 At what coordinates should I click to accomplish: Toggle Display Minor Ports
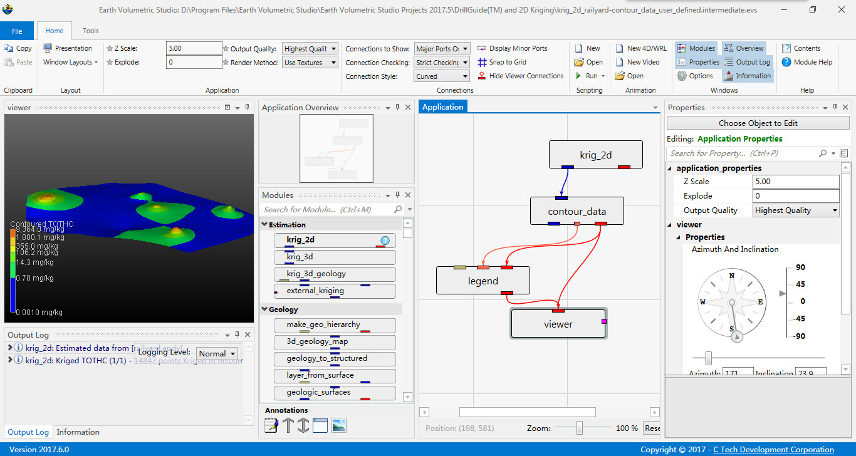pos(512,48)
